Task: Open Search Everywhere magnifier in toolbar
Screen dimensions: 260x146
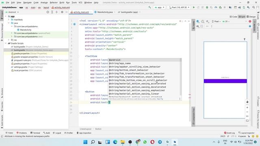Action: [x=253, y=7]
